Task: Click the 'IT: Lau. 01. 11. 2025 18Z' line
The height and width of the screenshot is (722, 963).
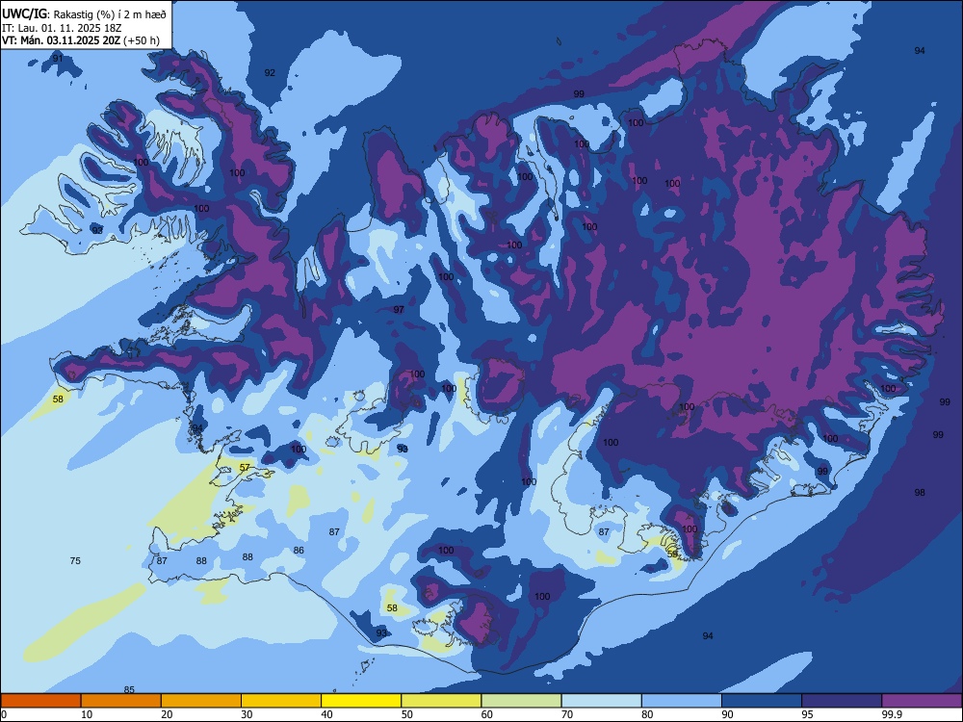Action: tap(62, 28)
